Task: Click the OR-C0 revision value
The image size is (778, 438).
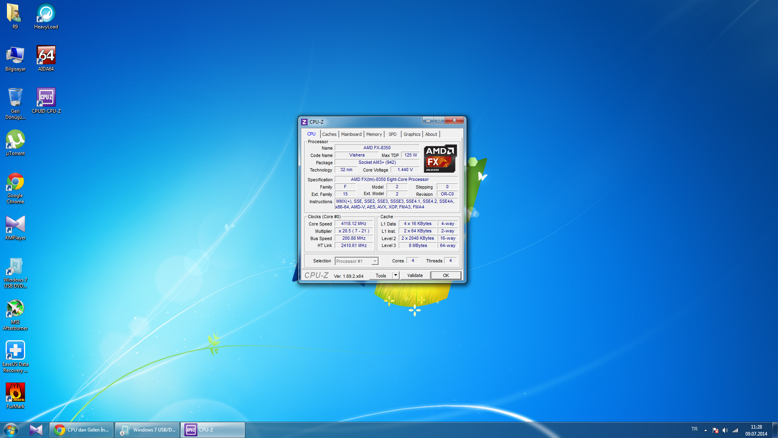Action: tap(447, 194)
